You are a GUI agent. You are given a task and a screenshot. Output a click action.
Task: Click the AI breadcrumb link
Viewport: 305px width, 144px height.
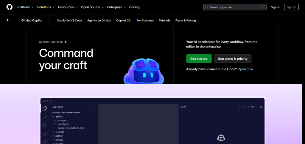point(8,20)
